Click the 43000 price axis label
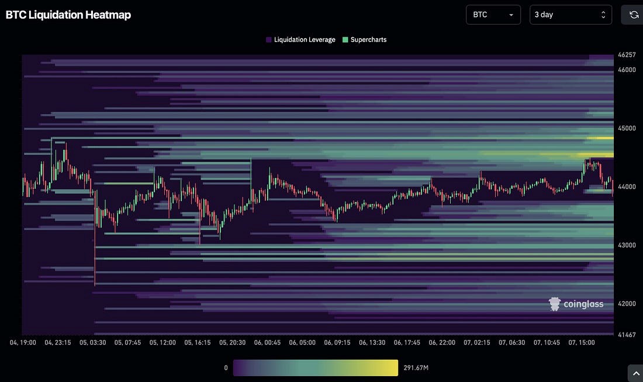The width and height of the screenshot is (643, 382). (627, 245)
